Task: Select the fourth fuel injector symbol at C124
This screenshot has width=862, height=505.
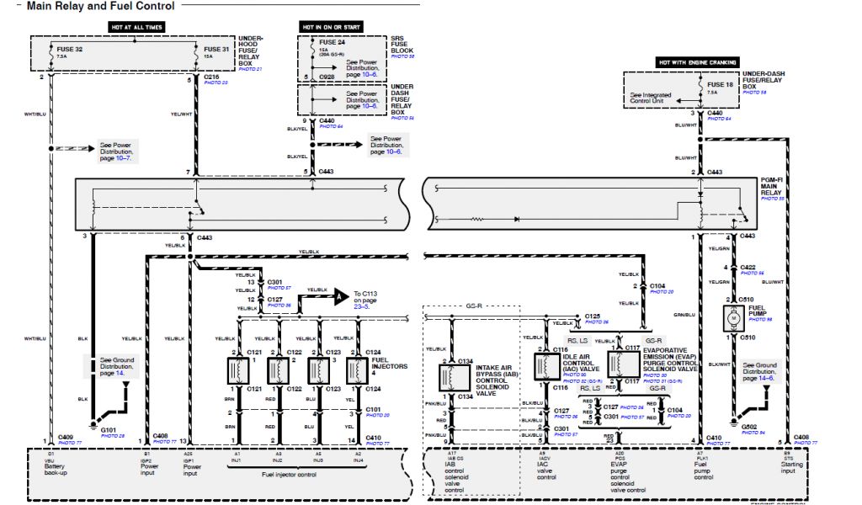Action: pyautogui.click(x=359, y=370)
